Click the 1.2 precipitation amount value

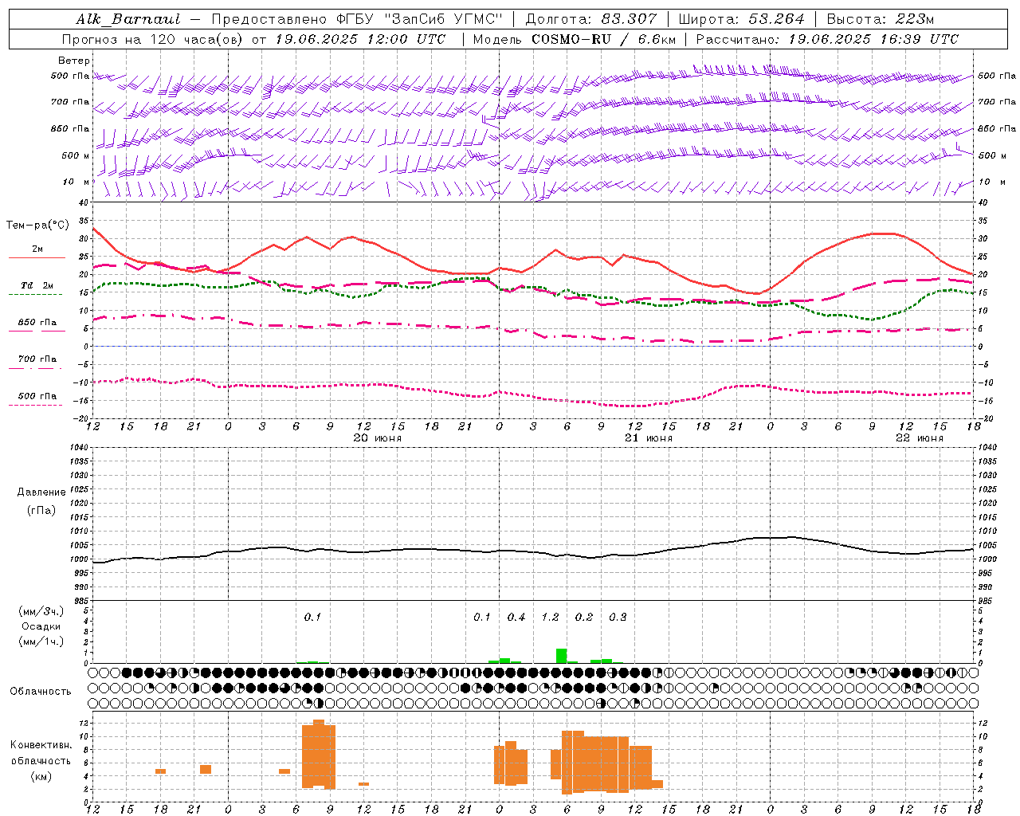[x=550, y=617]
